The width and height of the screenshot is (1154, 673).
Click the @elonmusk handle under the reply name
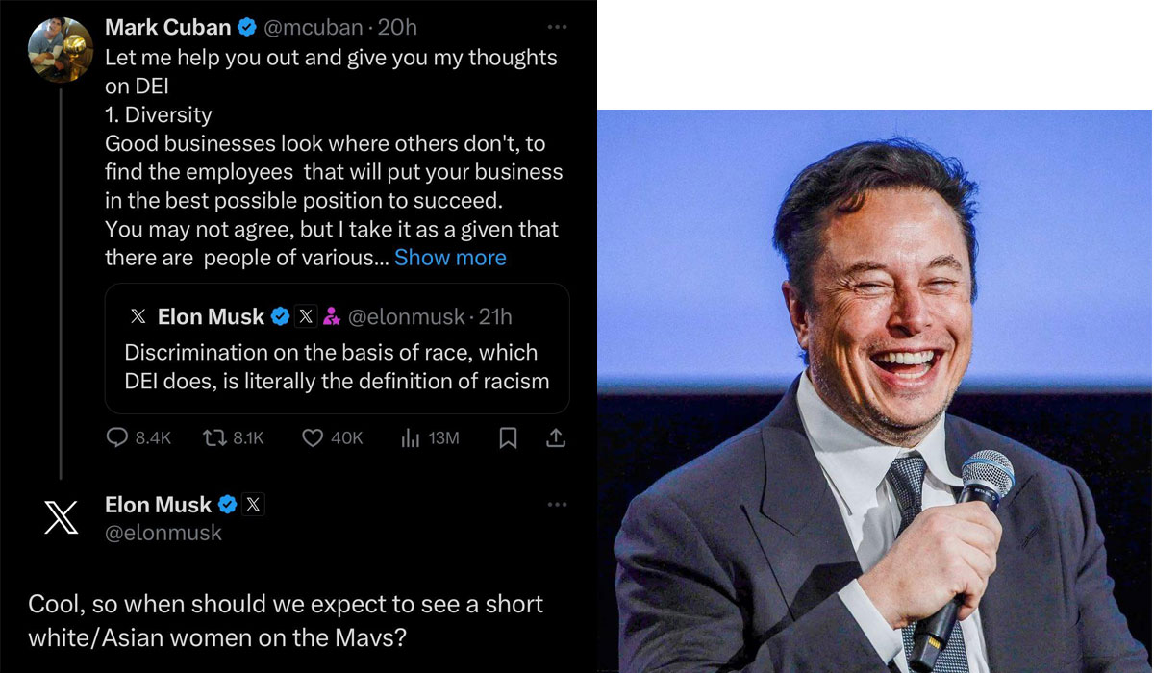click(163, 532)
